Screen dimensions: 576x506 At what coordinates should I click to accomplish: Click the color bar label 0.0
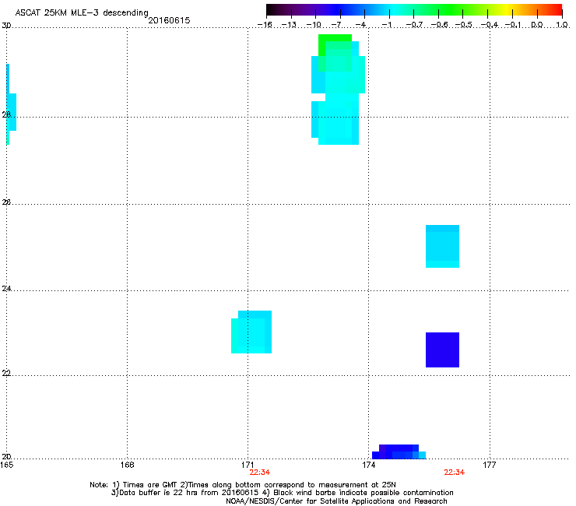tap(537, 25)
